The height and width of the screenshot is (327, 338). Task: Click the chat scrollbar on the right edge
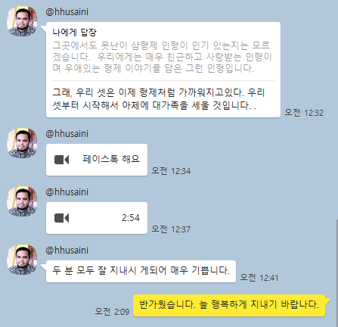tap(336, 272)
